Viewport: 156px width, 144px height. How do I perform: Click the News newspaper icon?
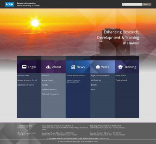[x=73, y=67]
